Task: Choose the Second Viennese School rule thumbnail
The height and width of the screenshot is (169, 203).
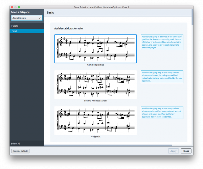Action: [x=95, y=85]
